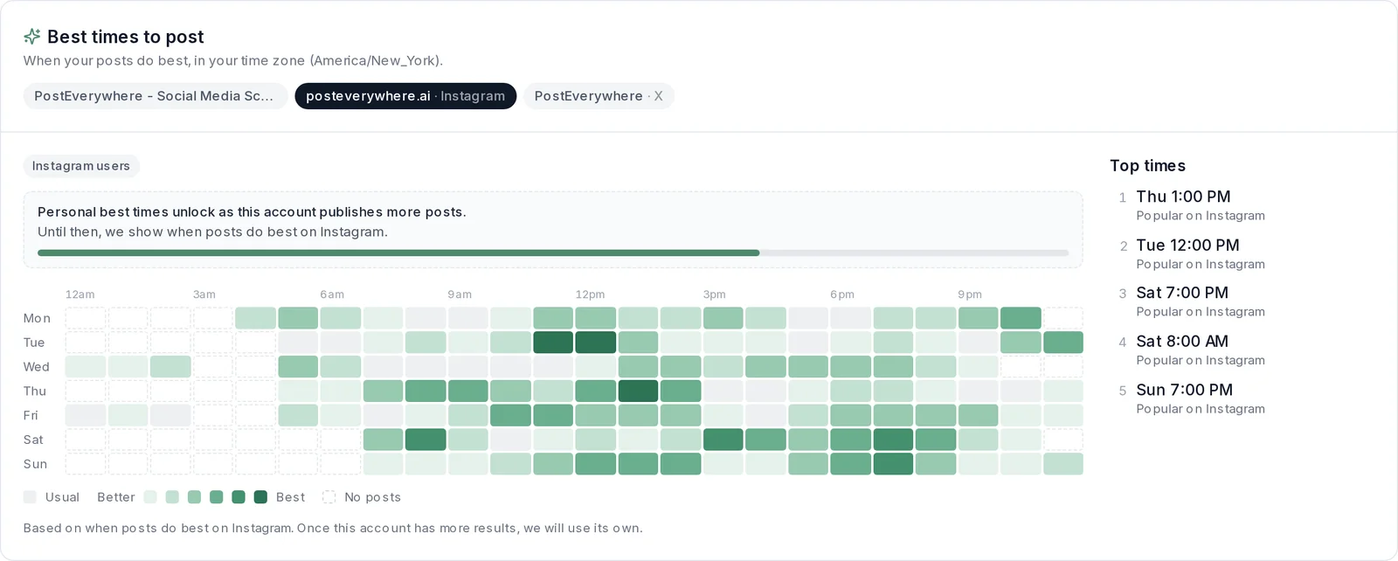Click the Thursday 8am heatmap cell

pyautogui.click(x=426, y=391)
